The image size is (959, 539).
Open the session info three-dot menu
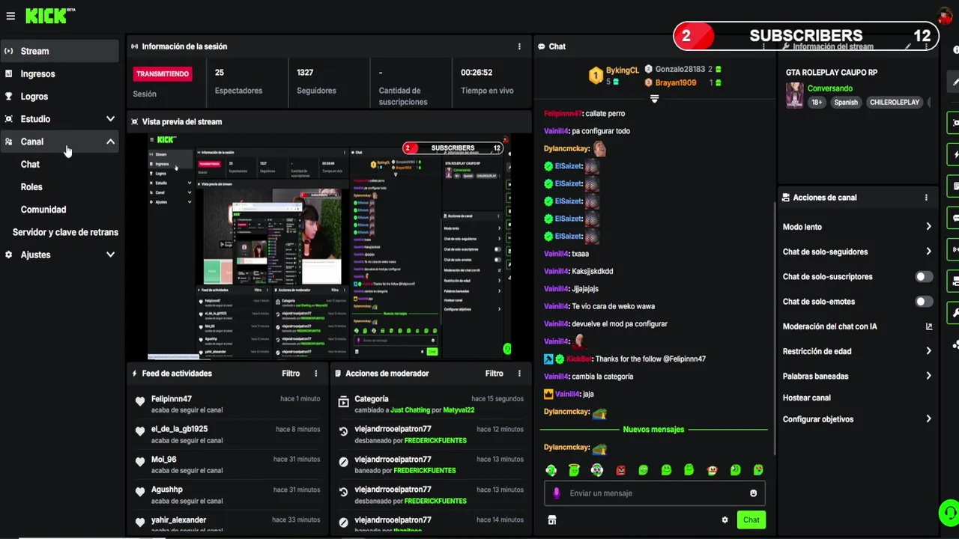tap(519, 46)
